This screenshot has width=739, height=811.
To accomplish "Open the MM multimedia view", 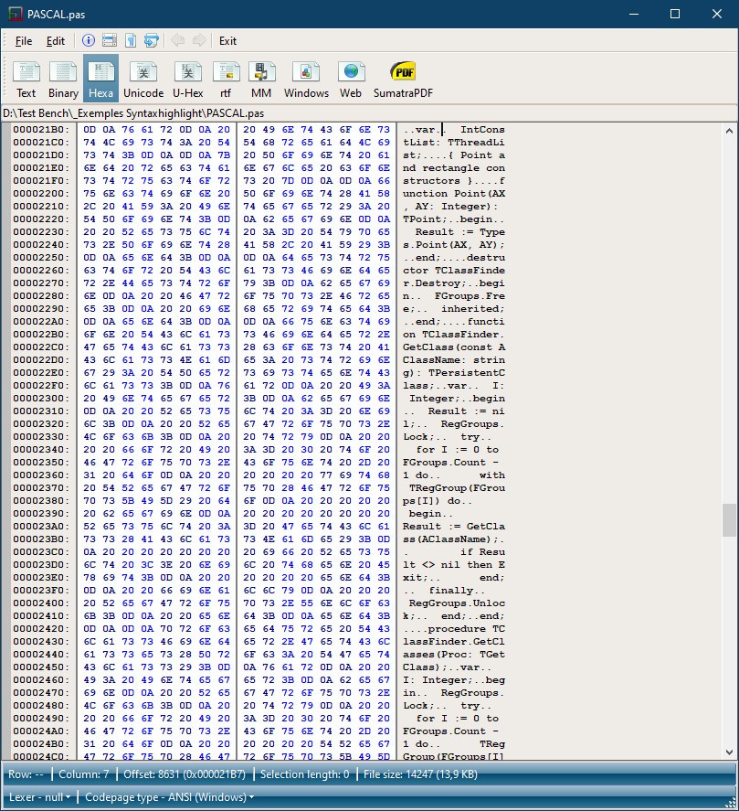I will click(x=261, y=79).
